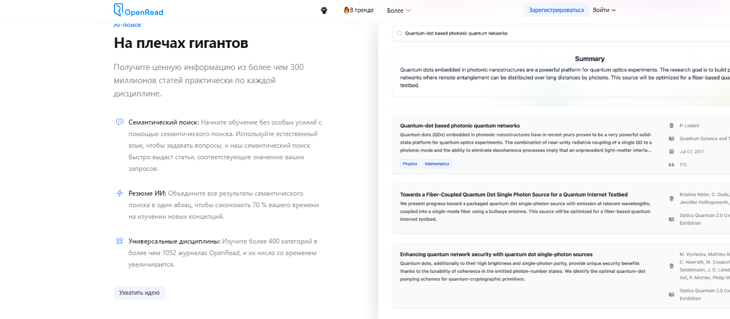
Task: Click the author name «P. Lodahl»
Action: (690, 126)
